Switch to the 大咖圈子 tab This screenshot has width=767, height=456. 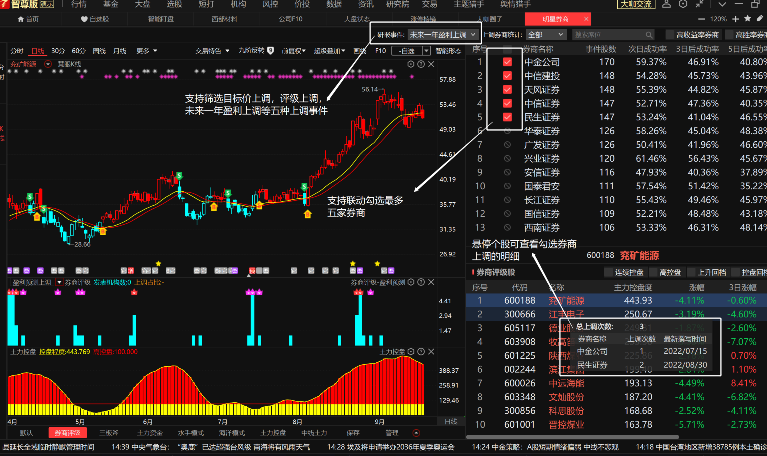(489, 19)
